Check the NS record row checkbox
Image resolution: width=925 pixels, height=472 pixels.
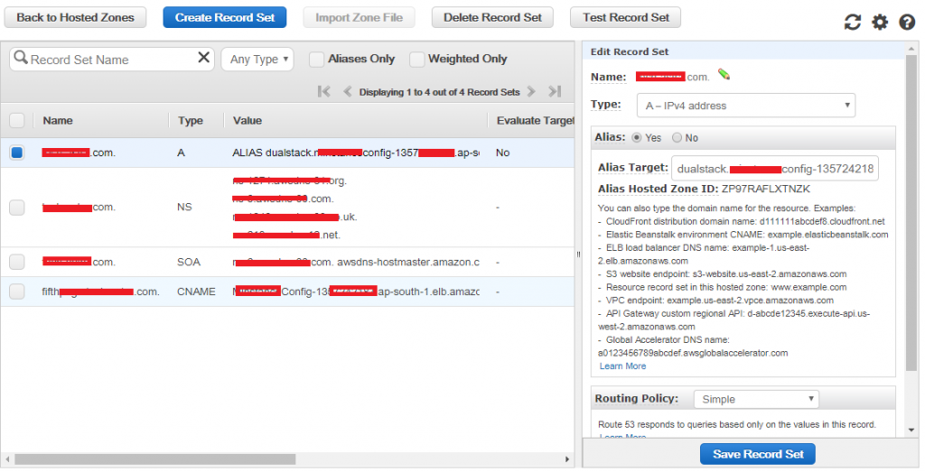pyautogui.click(x=17, y=208)
